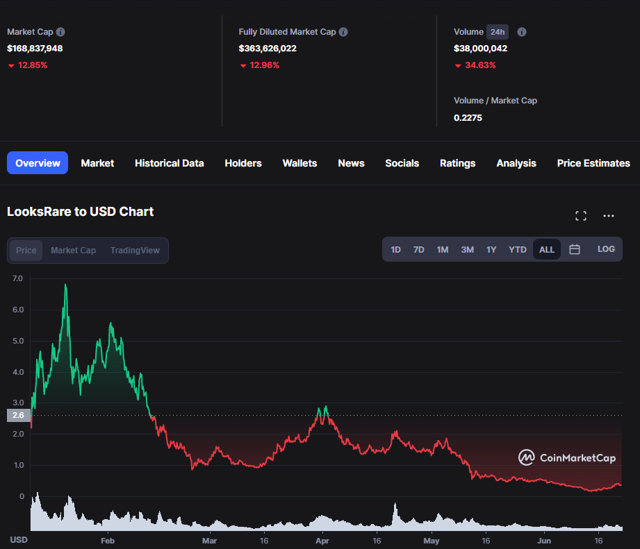
Task: Select the 1D time range
Action: coord(395,249)
